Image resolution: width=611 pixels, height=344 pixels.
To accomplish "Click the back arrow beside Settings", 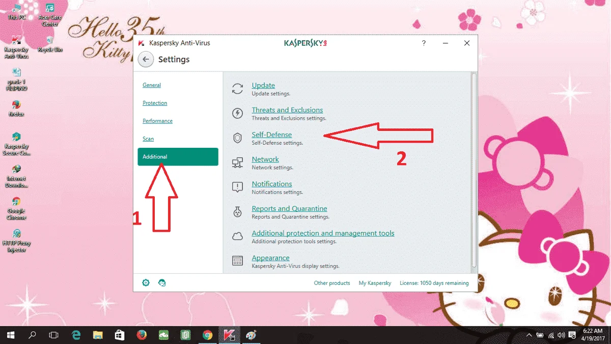I will 146,59.
